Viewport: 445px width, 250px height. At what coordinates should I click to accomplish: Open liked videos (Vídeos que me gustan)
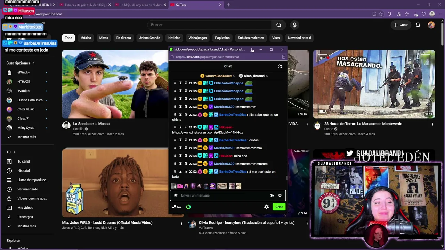point(32,198)
